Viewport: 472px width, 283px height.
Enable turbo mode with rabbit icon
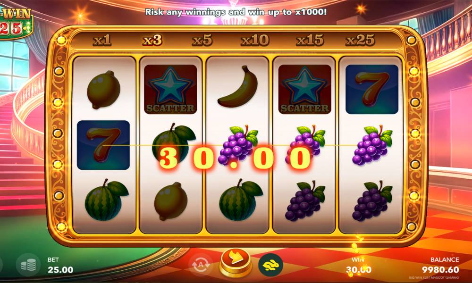click(270, 265)
